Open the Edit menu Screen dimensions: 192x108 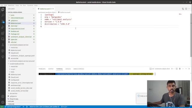5,5
